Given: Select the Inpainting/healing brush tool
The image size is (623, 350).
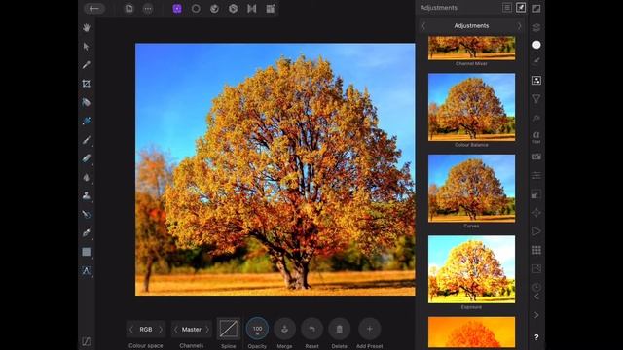Looking at the screenshot, I should pyautogui.click(x=87, y=214).
